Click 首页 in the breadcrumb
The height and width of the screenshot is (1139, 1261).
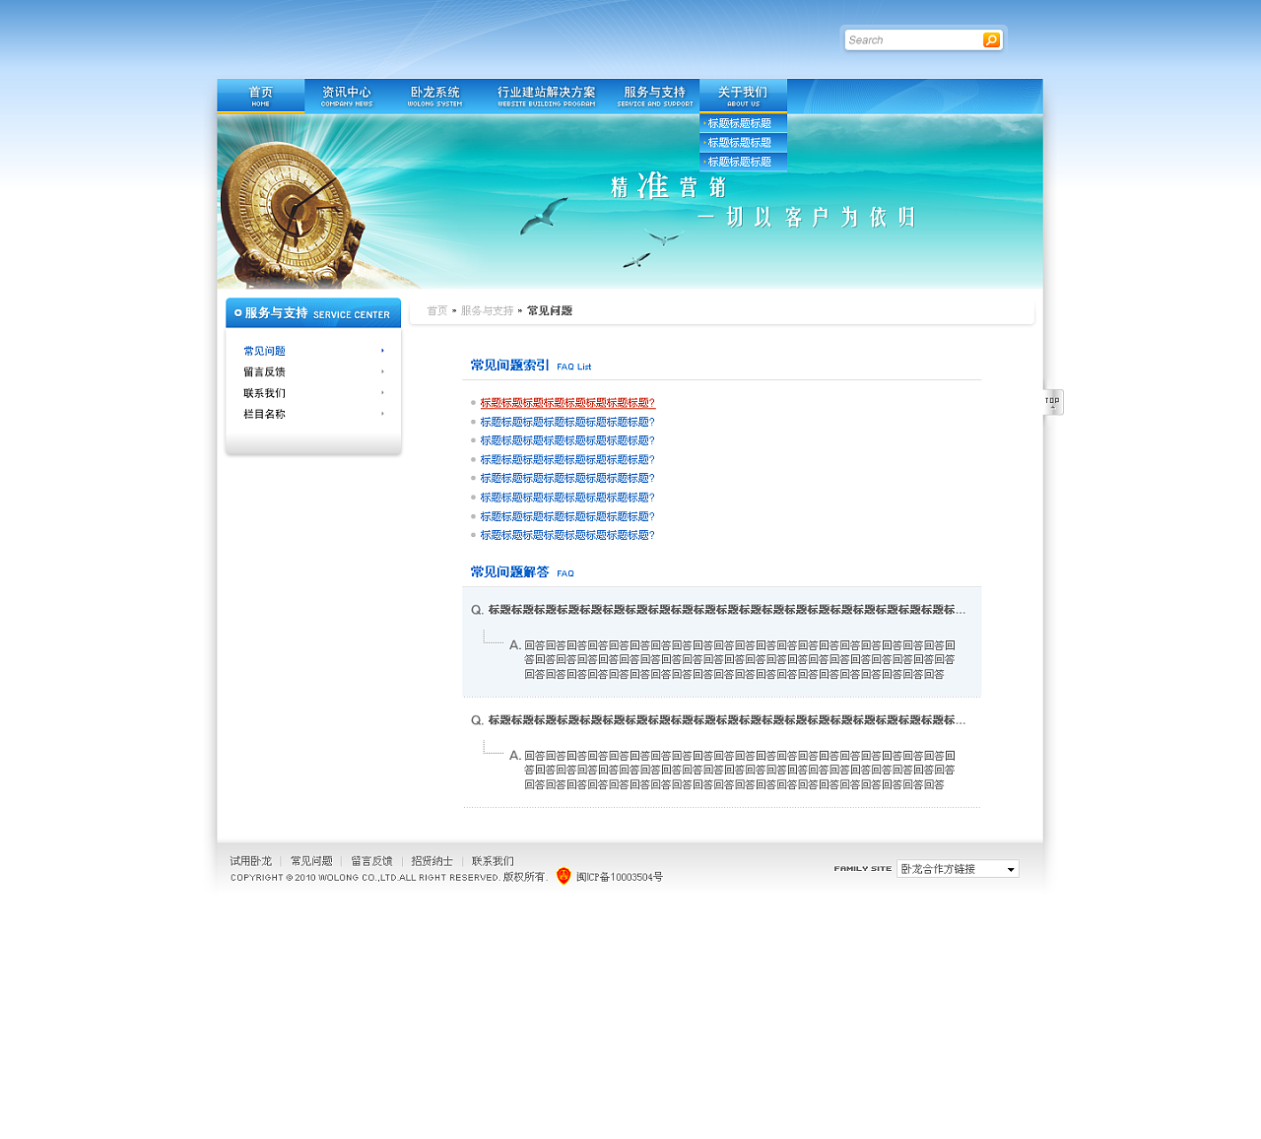click(436, 310)
